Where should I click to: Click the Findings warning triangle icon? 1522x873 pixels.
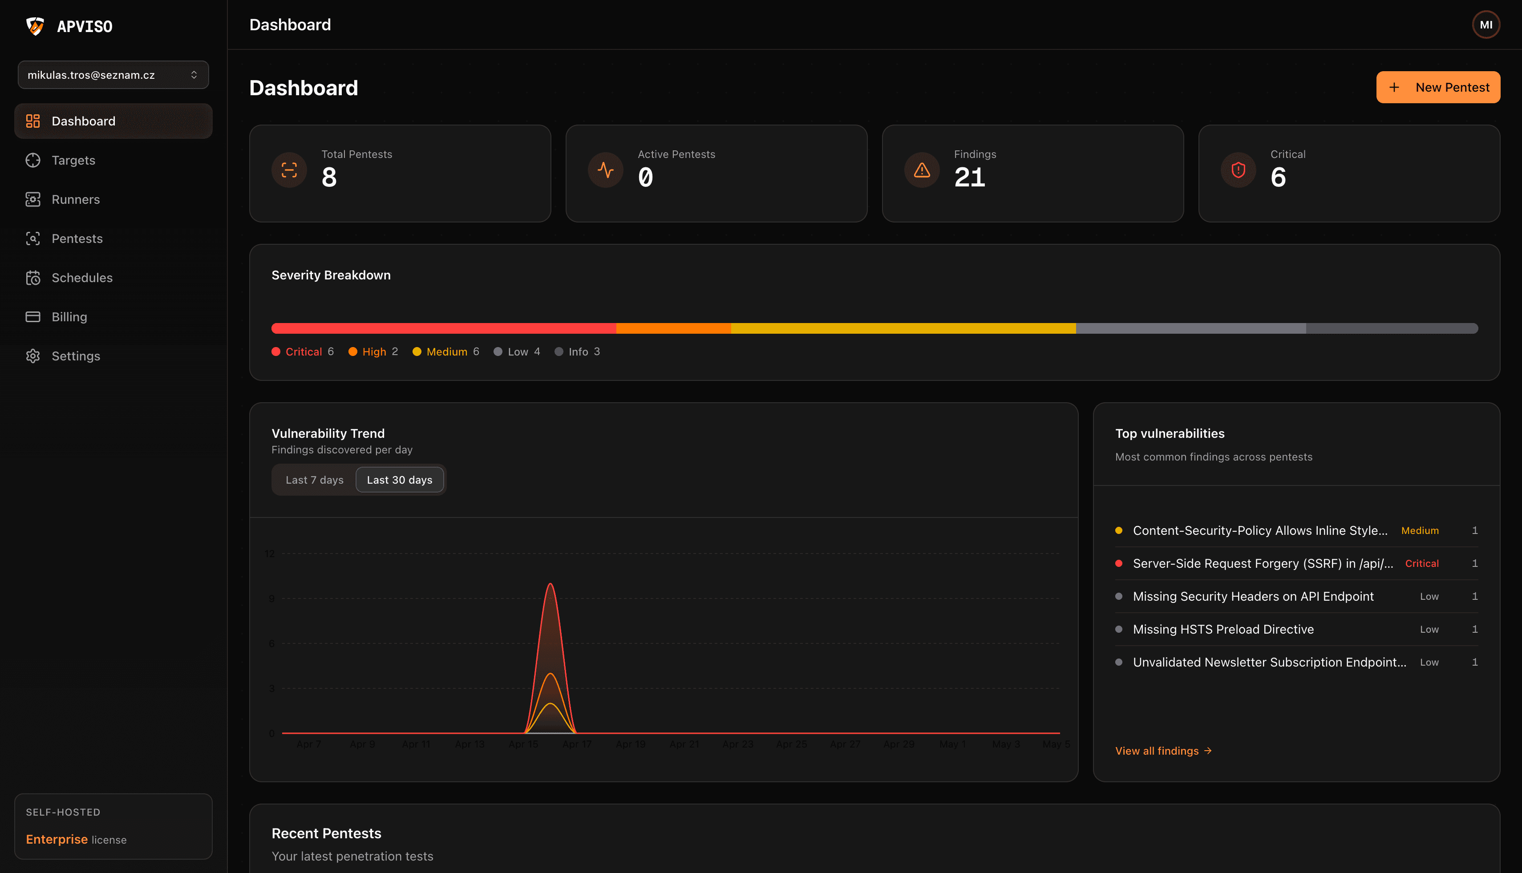[x=922, y=170]
